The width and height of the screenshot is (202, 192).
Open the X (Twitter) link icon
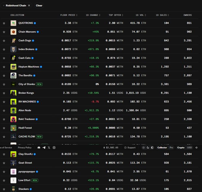(x=49, y=148)
